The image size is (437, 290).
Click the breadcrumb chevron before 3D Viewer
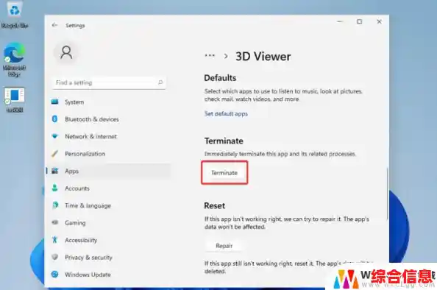point(226,56)
